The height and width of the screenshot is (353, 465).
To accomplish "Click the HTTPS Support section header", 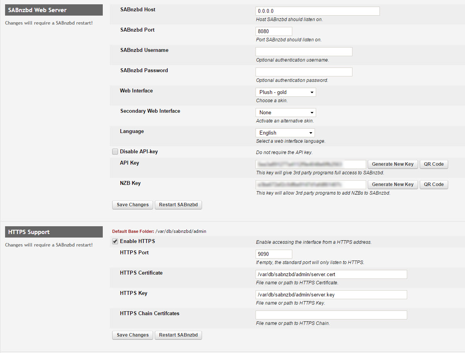I will pyautogui.click(x=54, y=232).
